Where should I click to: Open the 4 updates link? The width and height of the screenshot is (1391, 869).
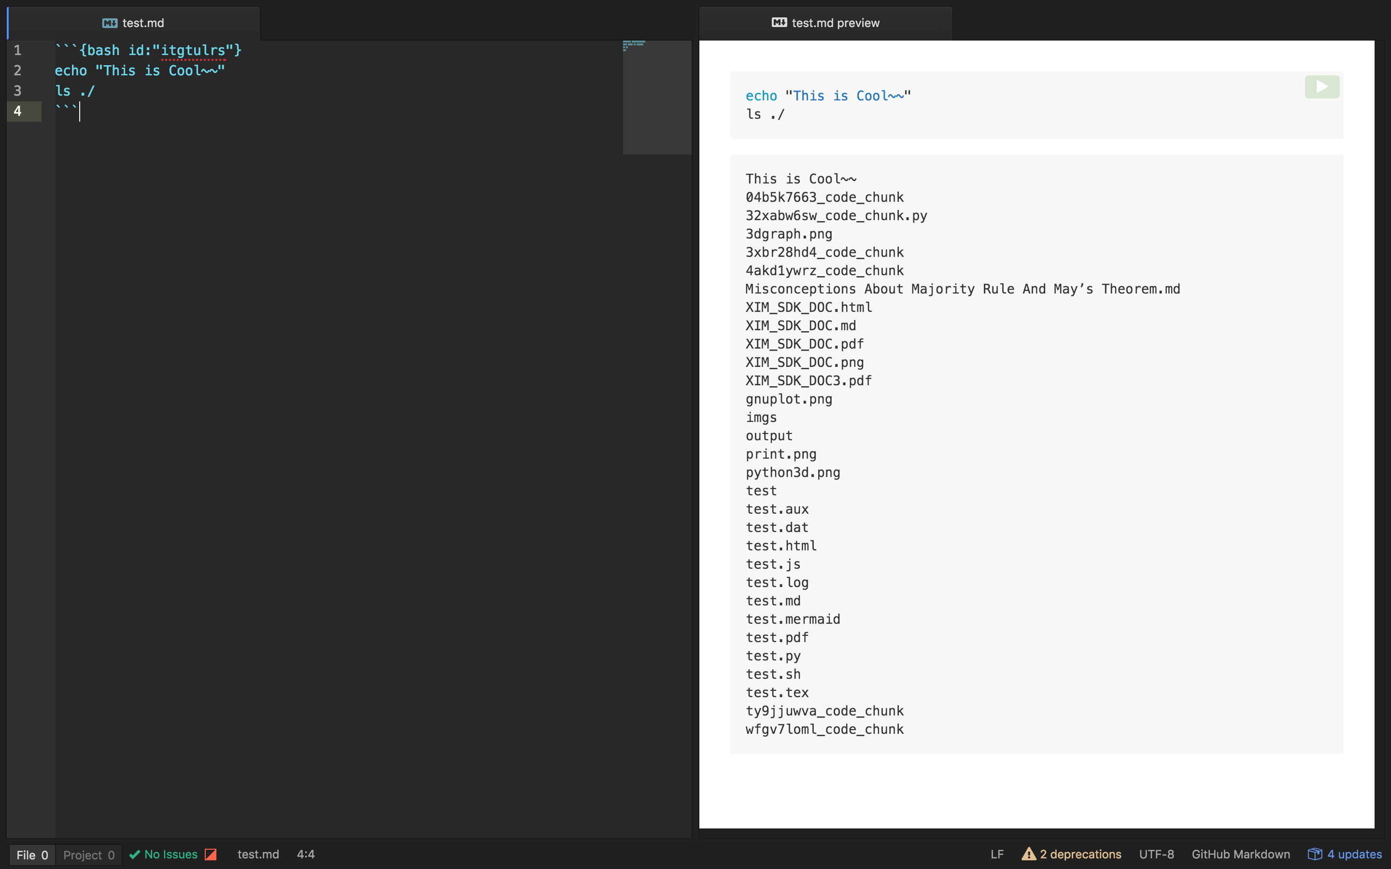coord(1354,854)
